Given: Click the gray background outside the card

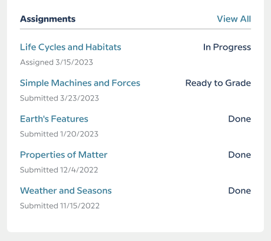Looking at the screenshot, I should pos(135,237).
